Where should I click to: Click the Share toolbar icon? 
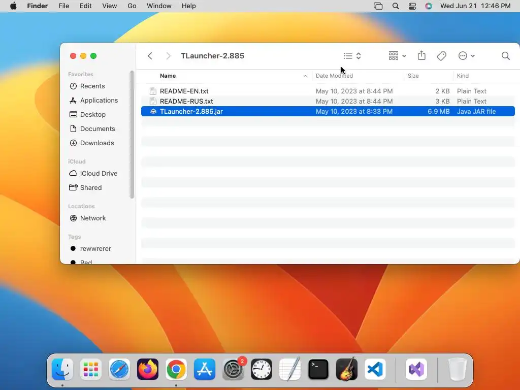421,55
